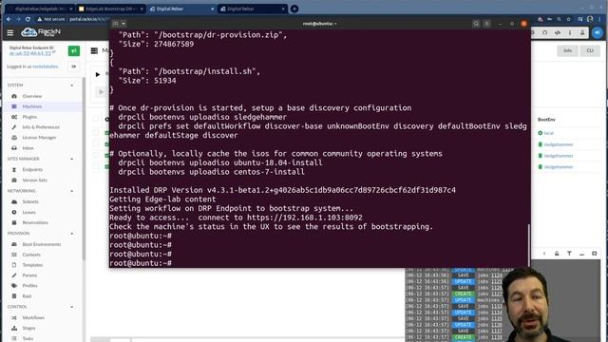This screenshot has height=342, width=608.
Task: Open Profiles in the sidebar
Action: 29,286
